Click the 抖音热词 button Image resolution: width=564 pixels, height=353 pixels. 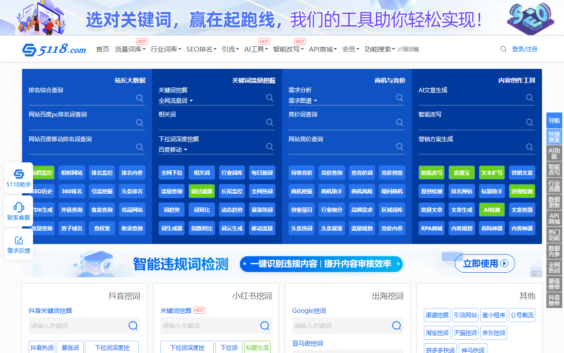42,347
